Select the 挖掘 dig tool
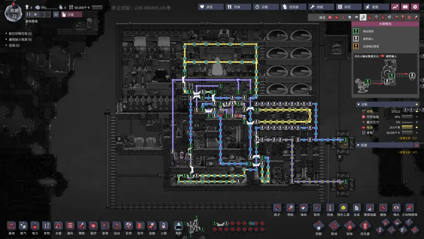 tap(319, 228)
